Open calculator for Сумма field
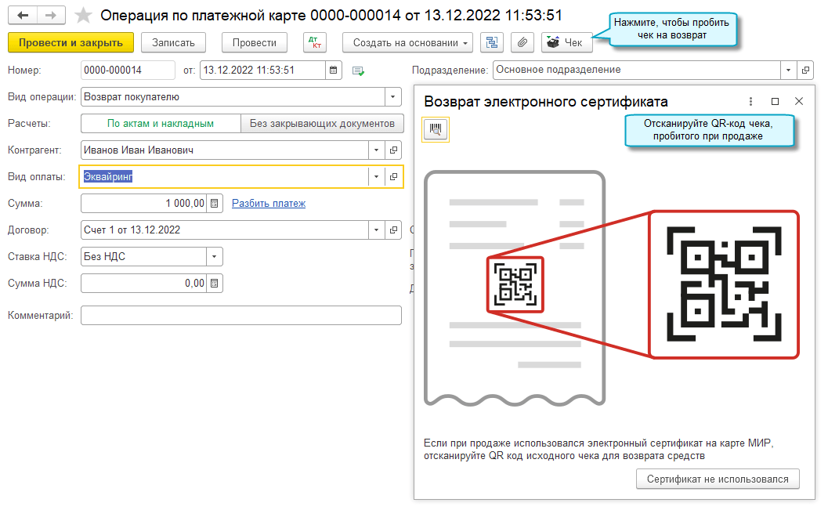The height and width of the screenshot is (510, 828). click(215, 203)
